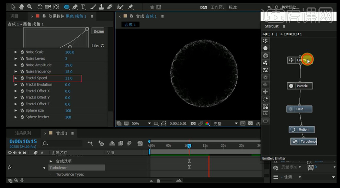The width and height of the screenshot is (340, 188).
Task: Switch to the 项目 panel tab
Action: (x=14, y=16)
